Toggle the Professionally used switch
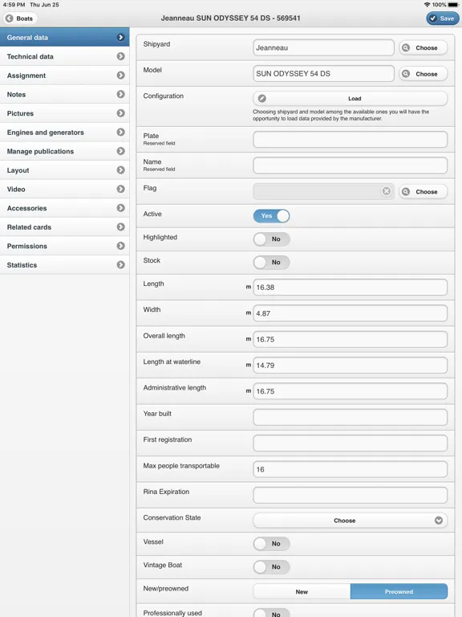 271,613
